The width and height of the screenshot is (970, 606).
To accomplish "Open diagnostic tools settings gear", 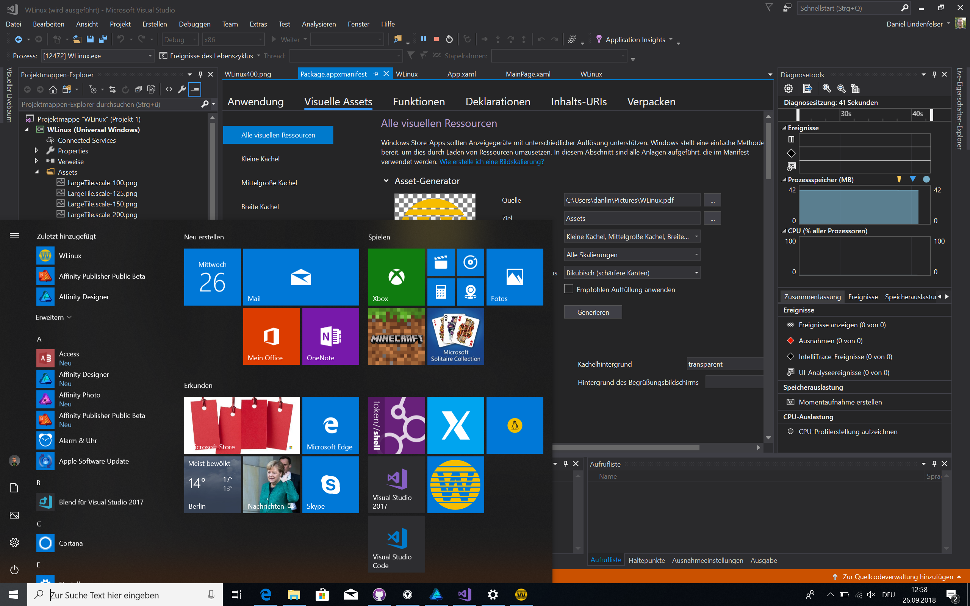I will (789, 89).
